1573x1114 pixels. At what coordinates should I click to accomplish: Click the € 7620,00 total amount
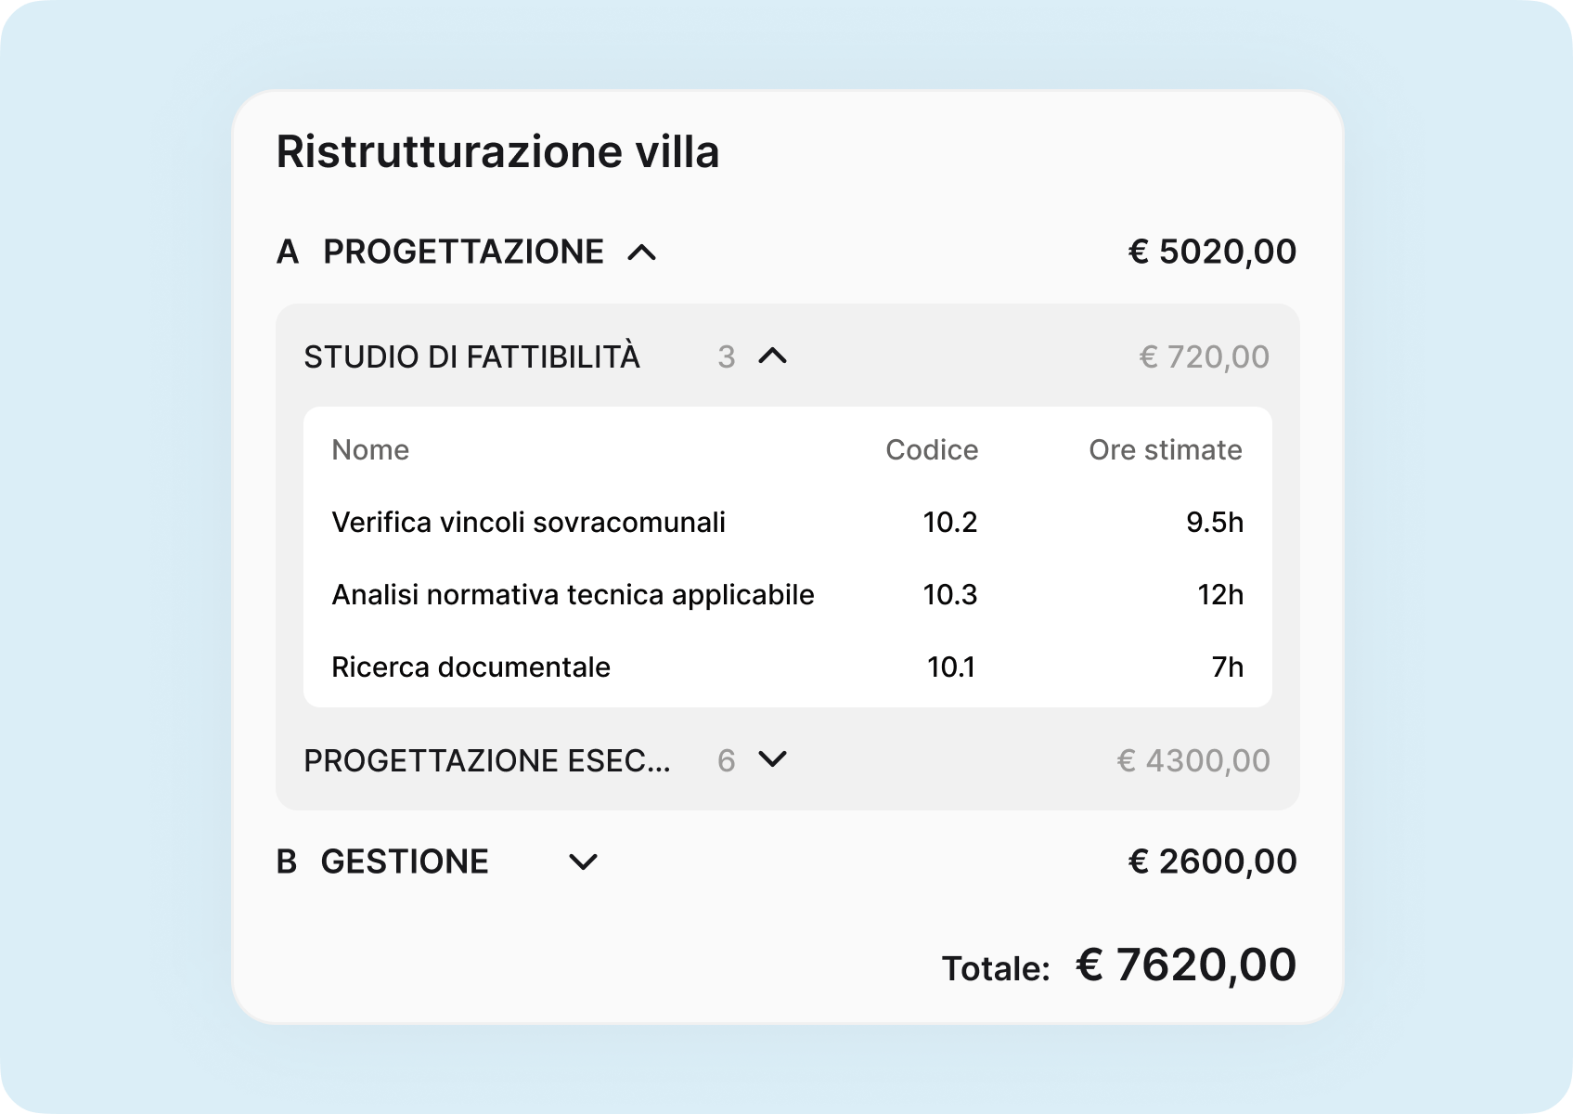click(x=1186, y=965)
